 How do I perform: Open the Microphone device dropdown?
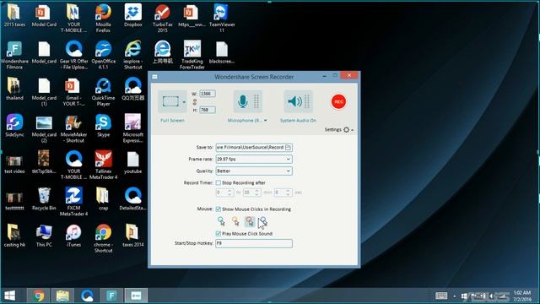coord(266,120)
